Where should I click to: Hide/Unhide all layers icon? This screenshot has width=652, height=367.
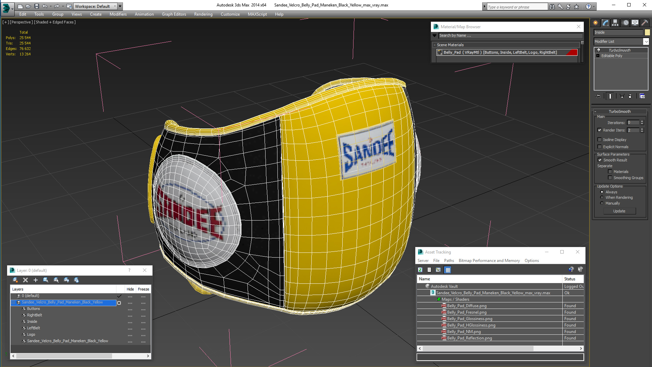pyautogui.click(x=66, y=280)
